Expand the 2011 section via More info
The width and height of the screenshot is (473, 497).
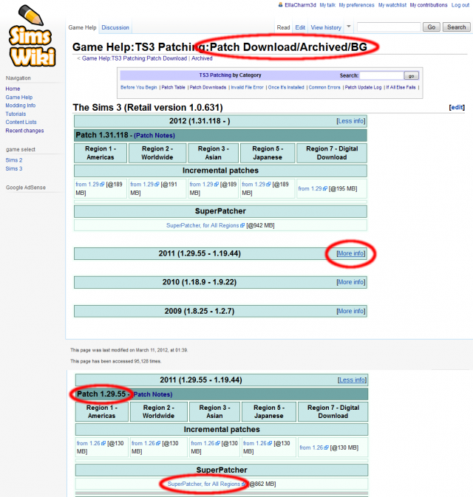coord(350,253)
